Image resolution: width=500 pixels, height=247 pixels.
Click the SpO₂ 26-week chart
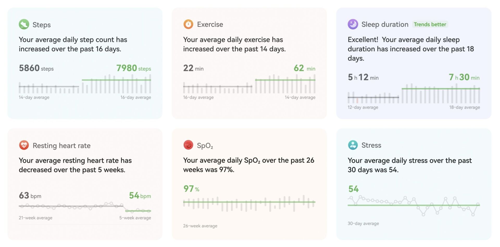249,203
